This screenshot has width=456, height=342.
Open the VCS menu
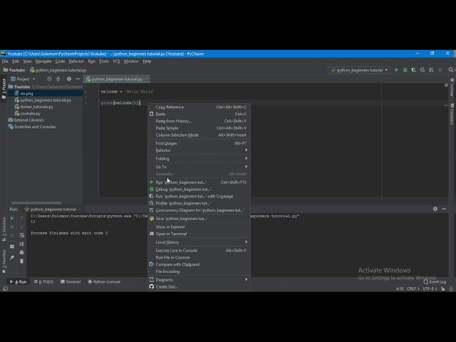tap(116, 61)
